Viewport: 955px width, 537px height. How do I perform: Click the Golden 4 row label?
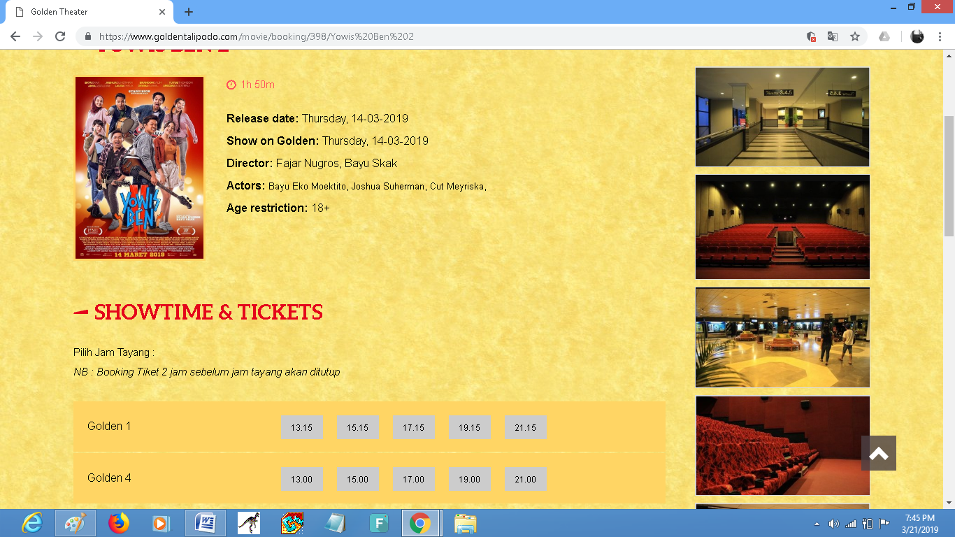pyautogui.click(x=109, y=478)
